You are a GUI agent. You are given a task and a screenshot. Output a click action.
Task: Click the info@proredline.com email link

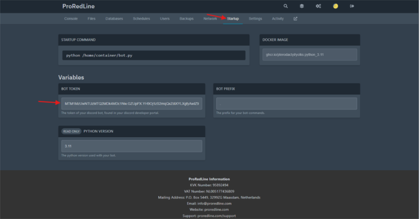click(x=214, y=203)
